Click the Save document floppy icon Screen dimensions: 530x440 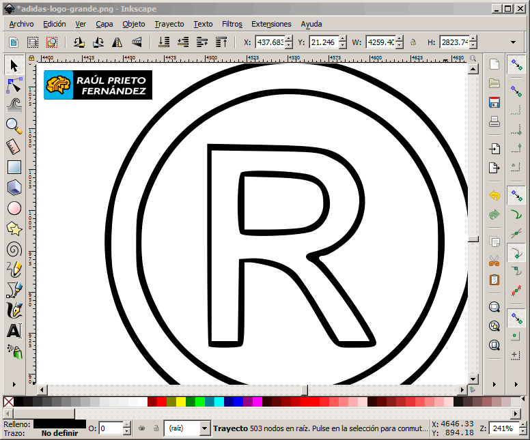coord(494,103)
